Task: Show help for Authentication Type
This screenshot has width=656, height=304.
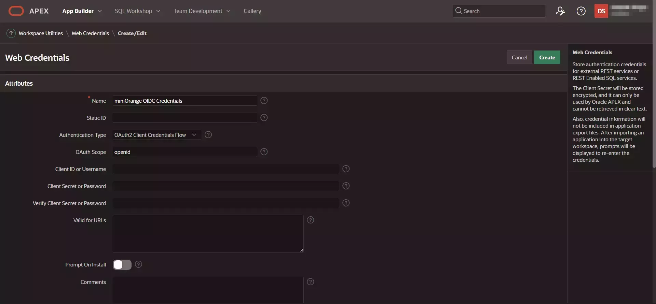Action: 208,134
